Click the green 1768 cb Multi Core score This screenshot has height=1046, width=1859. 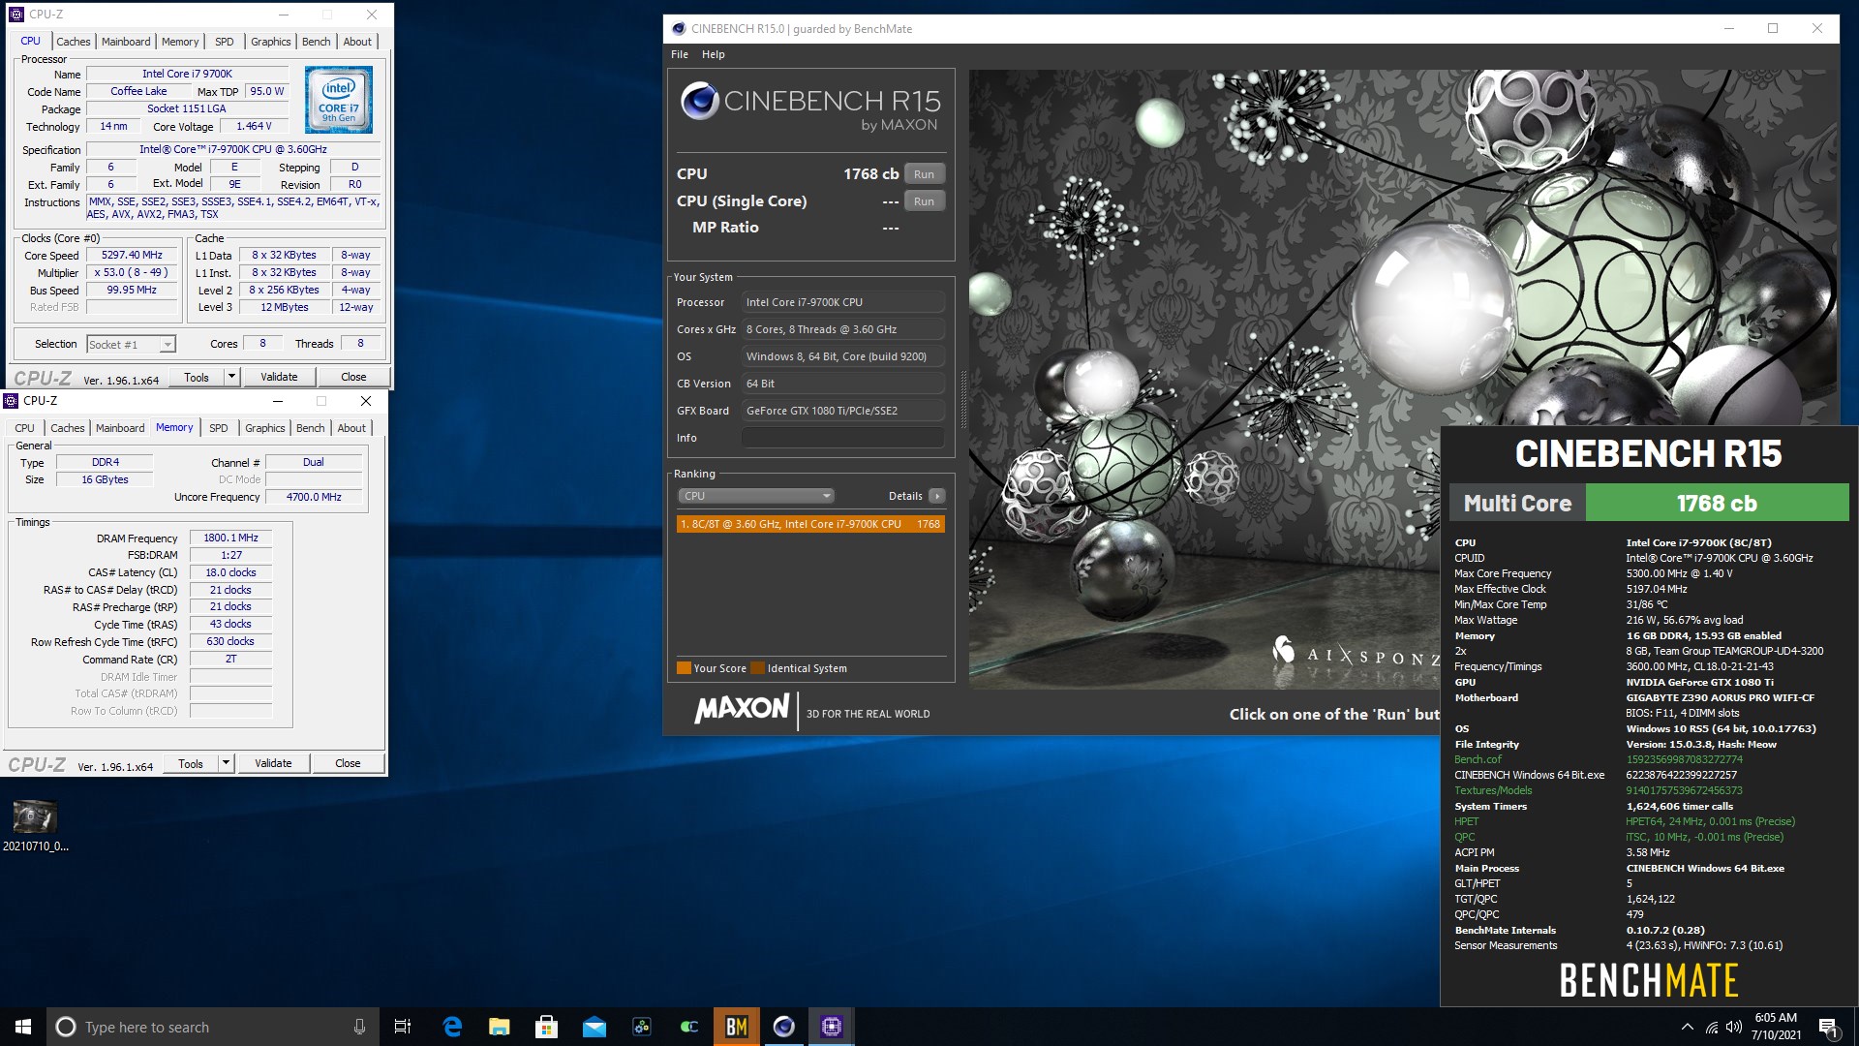tap(1717, 503)
